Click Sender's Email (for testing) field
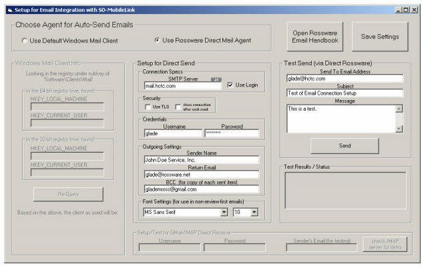424x266 pixels. coord(322,247)
